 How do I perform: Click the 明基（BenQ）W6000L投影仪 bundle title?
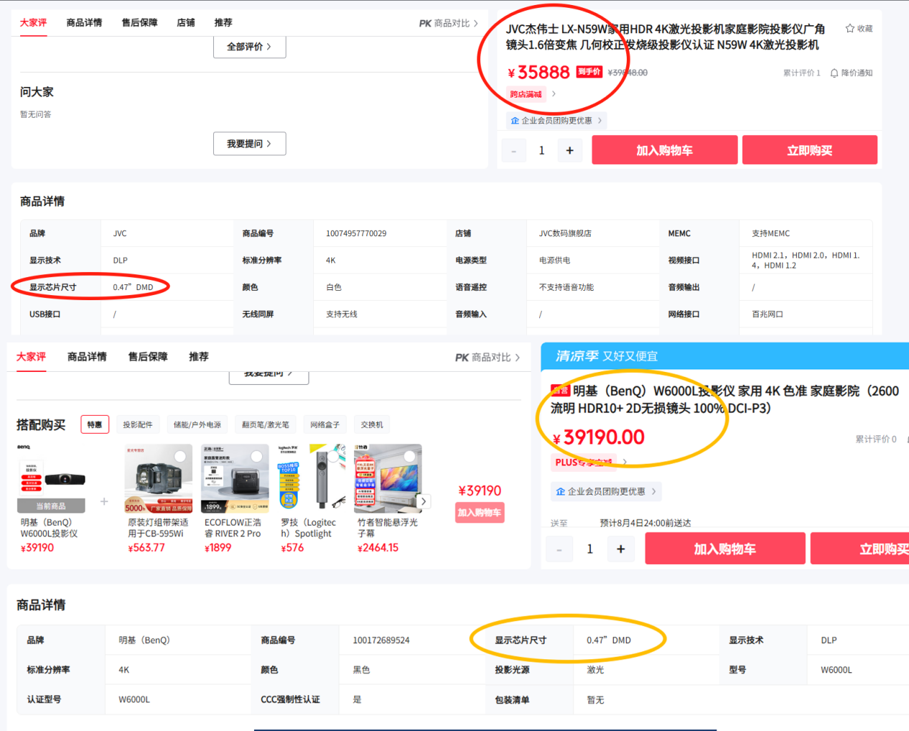click(x=50, y=528)
